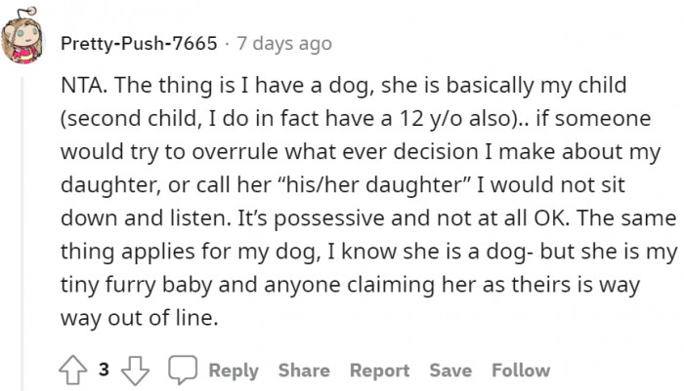Click the last line 'way out of line.'
684x391 pixels.
click(x=139, y=318)
